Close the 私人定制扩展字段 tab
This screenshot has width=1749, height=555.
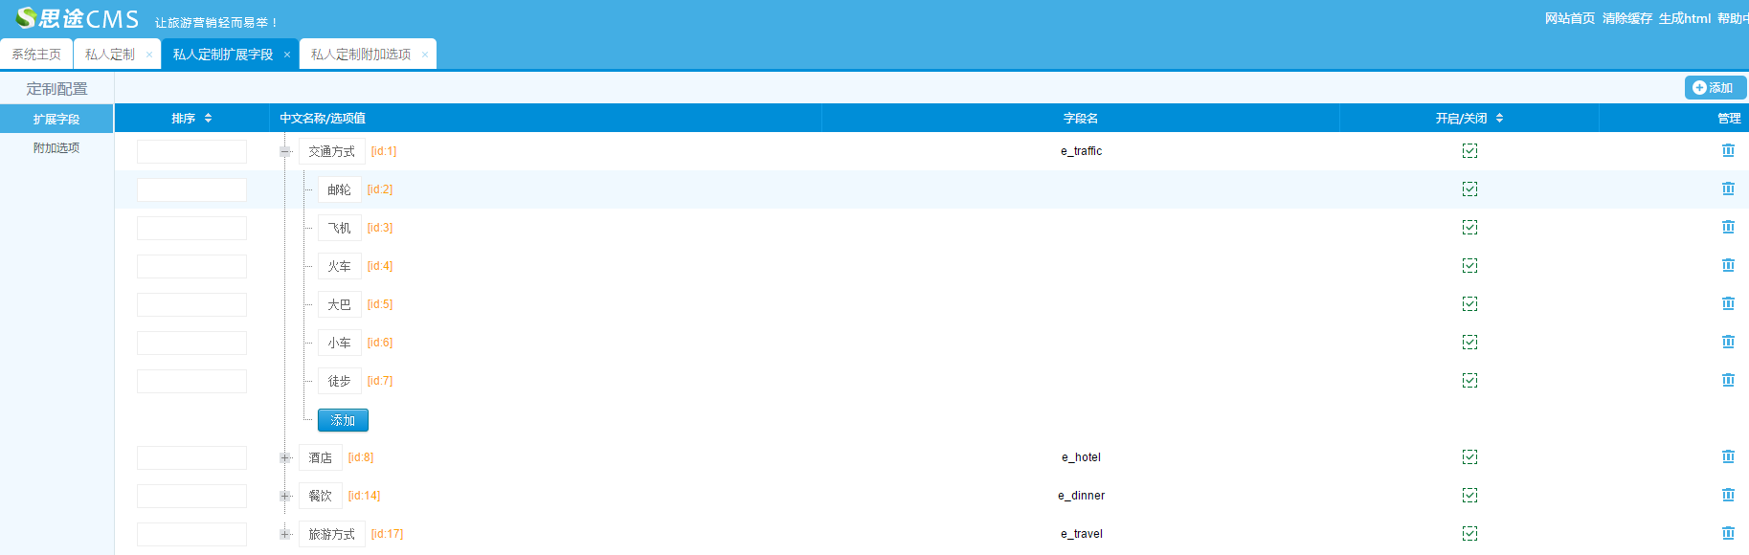pyautogui.click(x=287, y=55)
